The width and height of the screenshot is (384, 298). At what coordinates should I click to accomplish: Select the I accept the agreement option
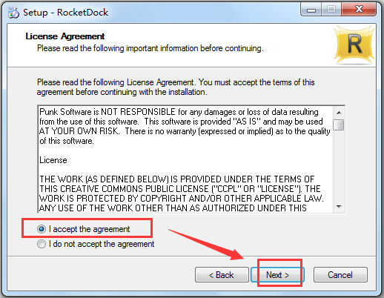[x=84, y=229]
